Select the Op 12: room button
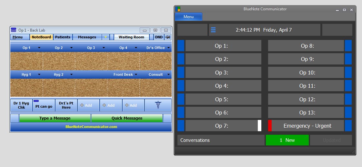Screen dimensions: 362x167 tap(306, 99)
